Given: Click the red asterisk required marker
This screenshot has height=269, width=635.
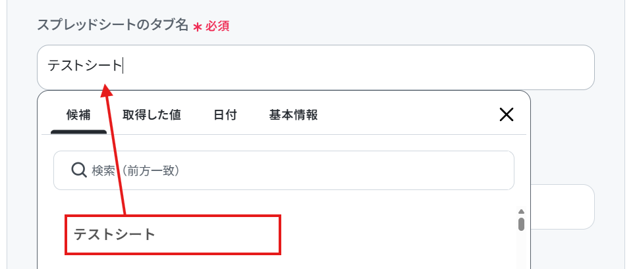Looking at the screenshot, I should 197,28.
